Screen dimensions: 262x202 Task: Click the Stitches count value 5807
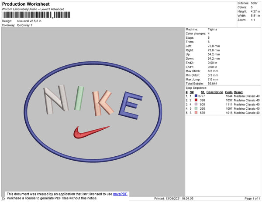[x=254, y=3]
